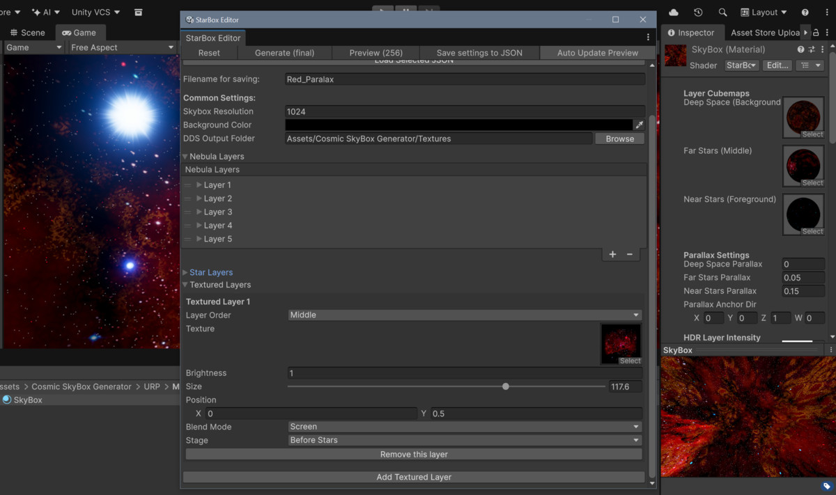Click Generate (final)
The width and height of the screenshot is (836, 495).
[284, 53]
